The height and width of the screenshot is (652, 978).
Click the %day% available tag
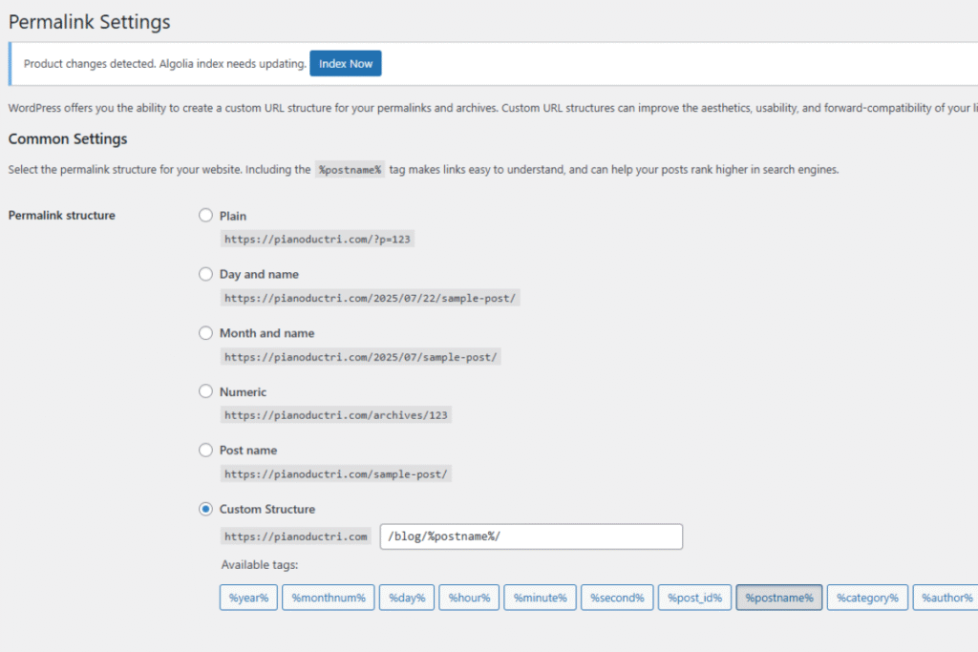point(407,598)
